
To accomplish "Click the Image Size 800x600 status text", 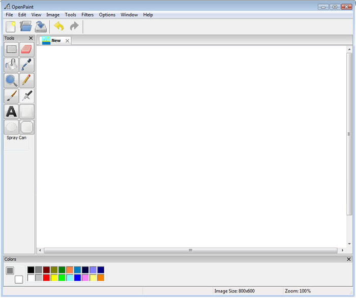I will pos(234,291).
